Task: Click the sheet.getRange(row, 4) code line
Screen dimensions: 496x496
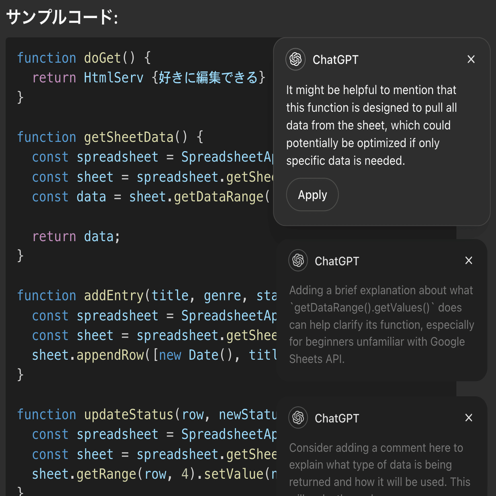Action: coord(153,474)
